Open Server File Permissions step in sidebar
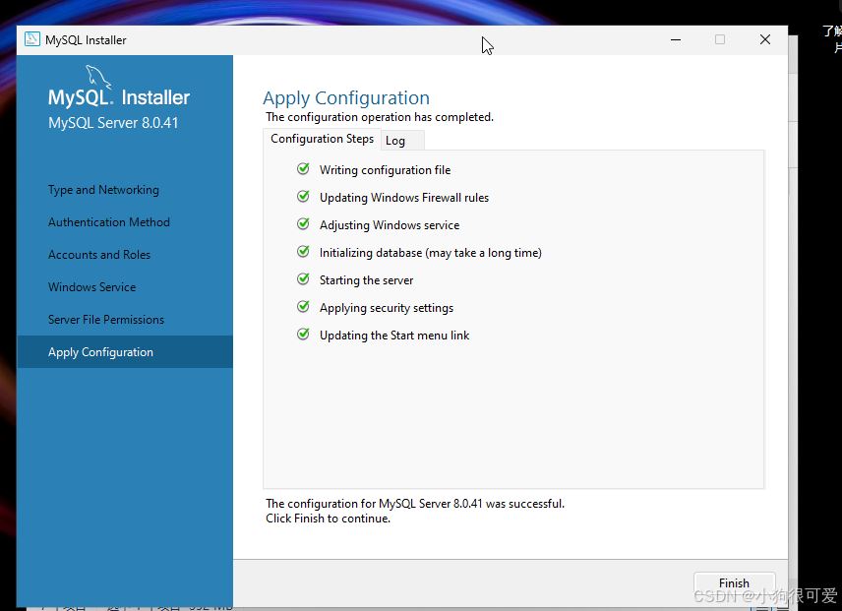842x611 pixels. pyautogui.click(x=106, y=320)
